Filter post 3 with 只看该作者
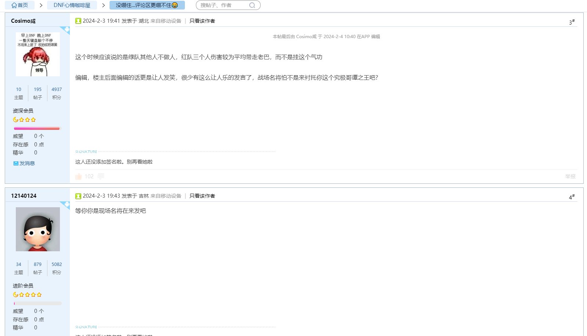The width and height of the screenshot is (587, 336). point(202,21)
